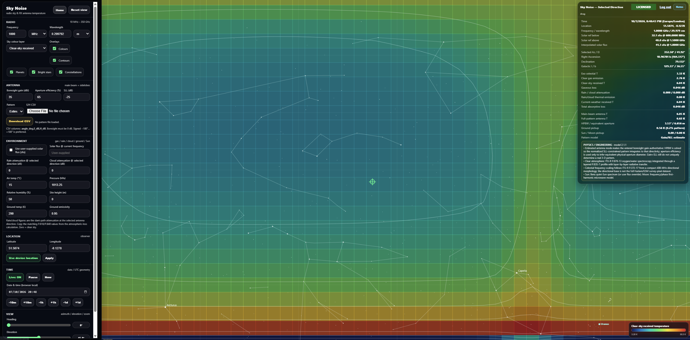Click the Log out link

tap(665, 7)
